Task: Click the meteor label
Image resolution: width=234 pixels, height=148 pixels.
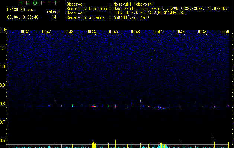Action: 53,11
